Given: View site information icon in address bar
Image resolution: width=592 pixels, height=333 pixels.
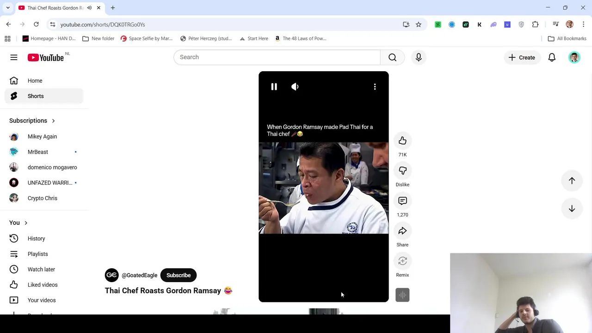Looking at the screenshot, I should [x=52, y=25].
